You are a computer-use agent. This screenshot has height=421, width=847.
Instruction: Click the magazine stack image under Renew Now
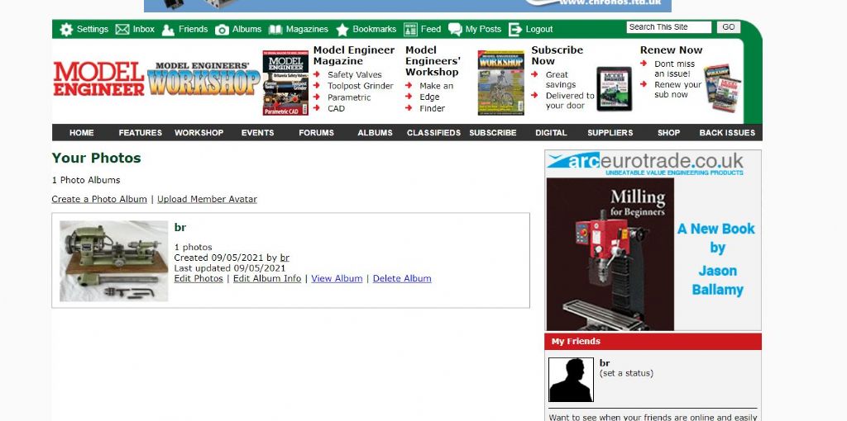pos(722,88)
